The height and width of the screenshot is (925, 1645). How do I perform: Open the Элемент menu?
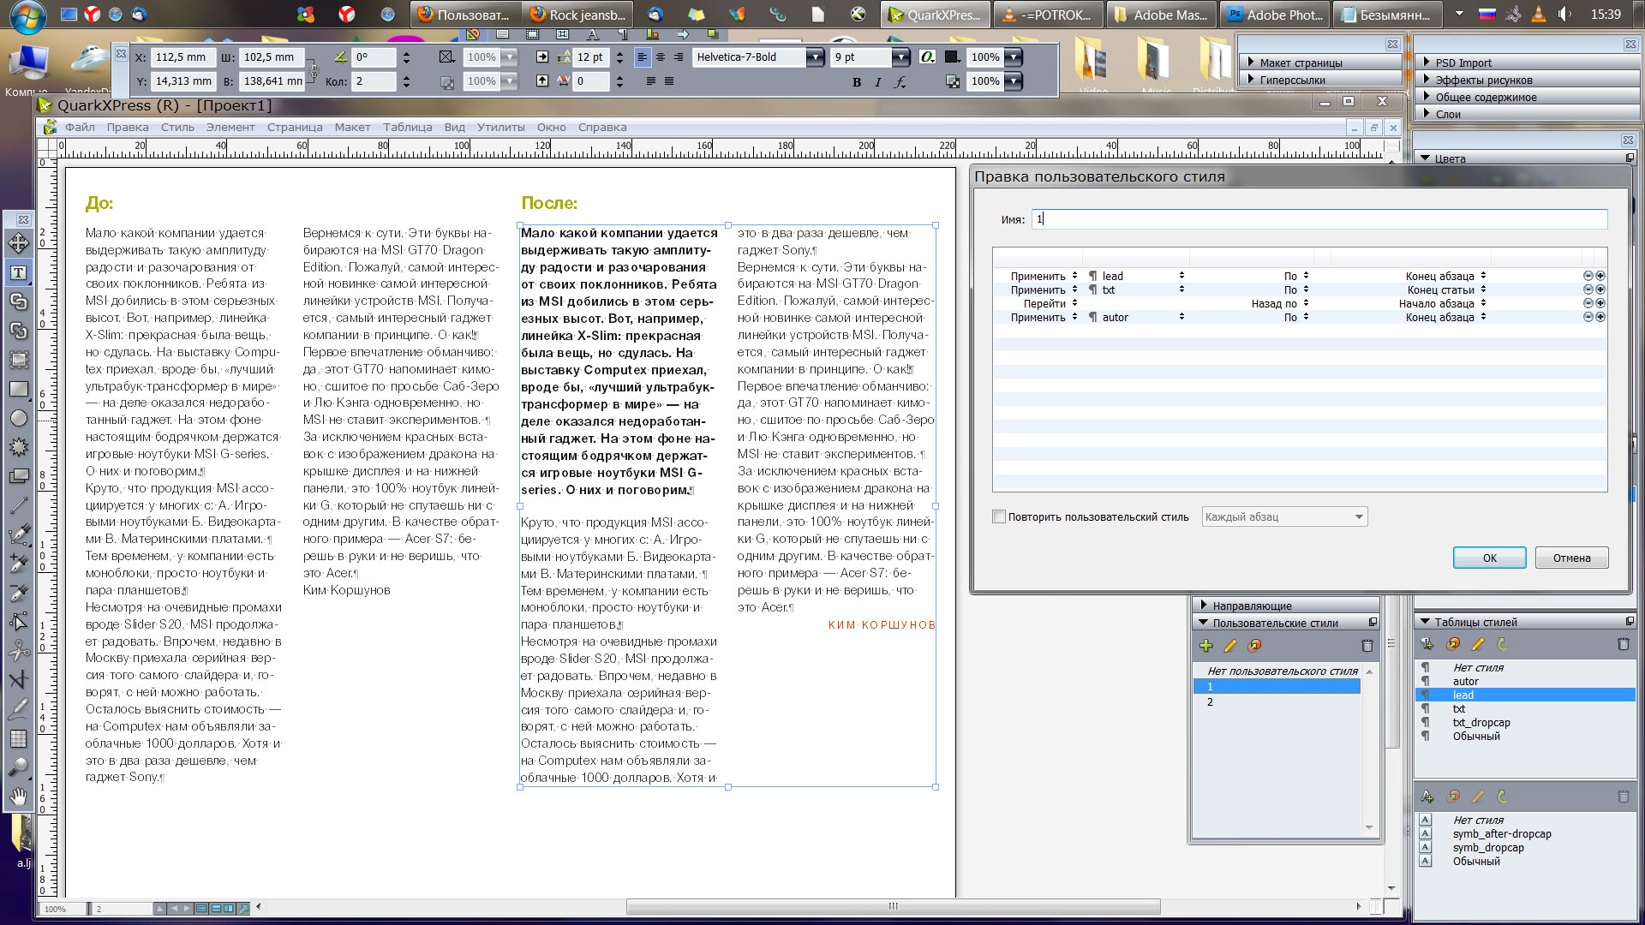coord(230,128)
